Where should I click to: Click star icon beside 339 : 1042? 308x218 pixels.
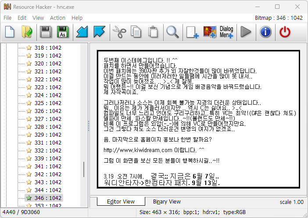29,158
